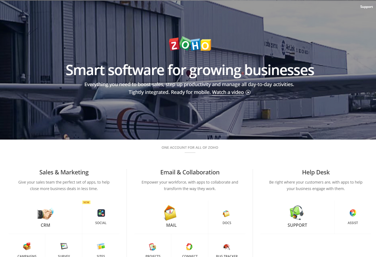Screen dimensions: 376x257
Task: Open the Support headset icon
Action: (x=296, y=212)
